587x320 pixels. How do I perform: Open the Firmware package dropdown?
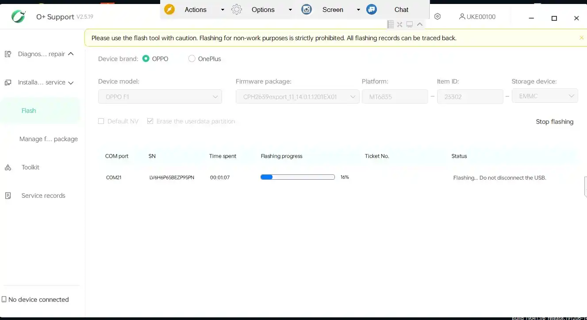coord(297,96)
